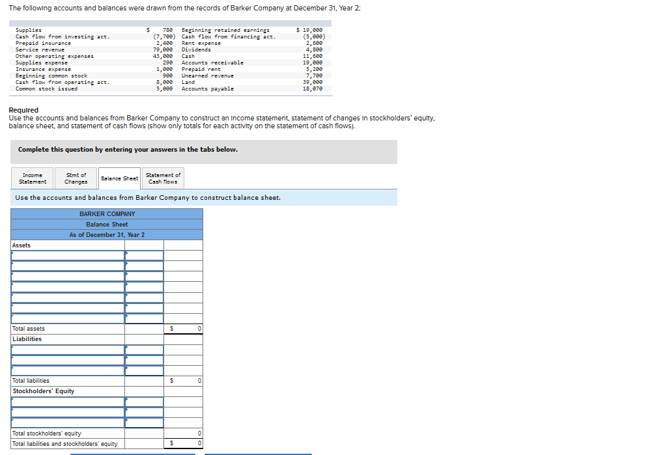
Task: Click amount field above Total liabilities row
Action: [145, 370]
